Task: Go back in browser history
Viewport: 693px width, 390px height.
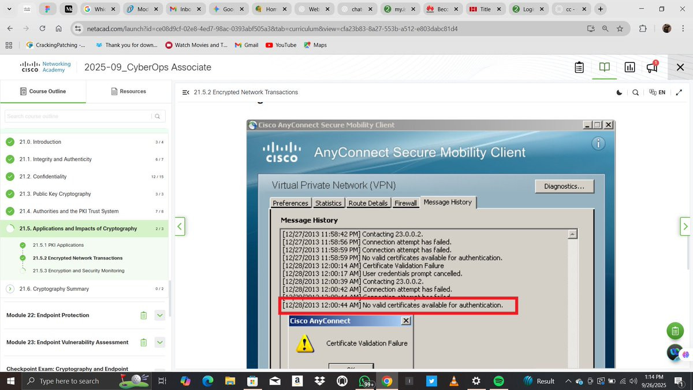Action: [10, 28]
